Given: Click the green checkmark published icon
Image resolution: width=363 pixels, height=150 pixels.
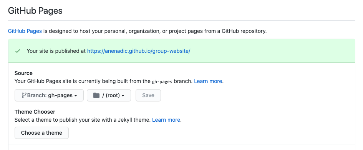Looking at the screenshot, I should point(18,51).
